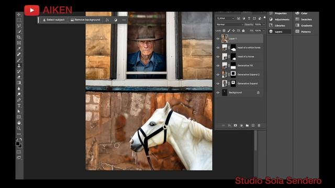Select the Rectangular Marquee tool

click(x=19, y=20)
